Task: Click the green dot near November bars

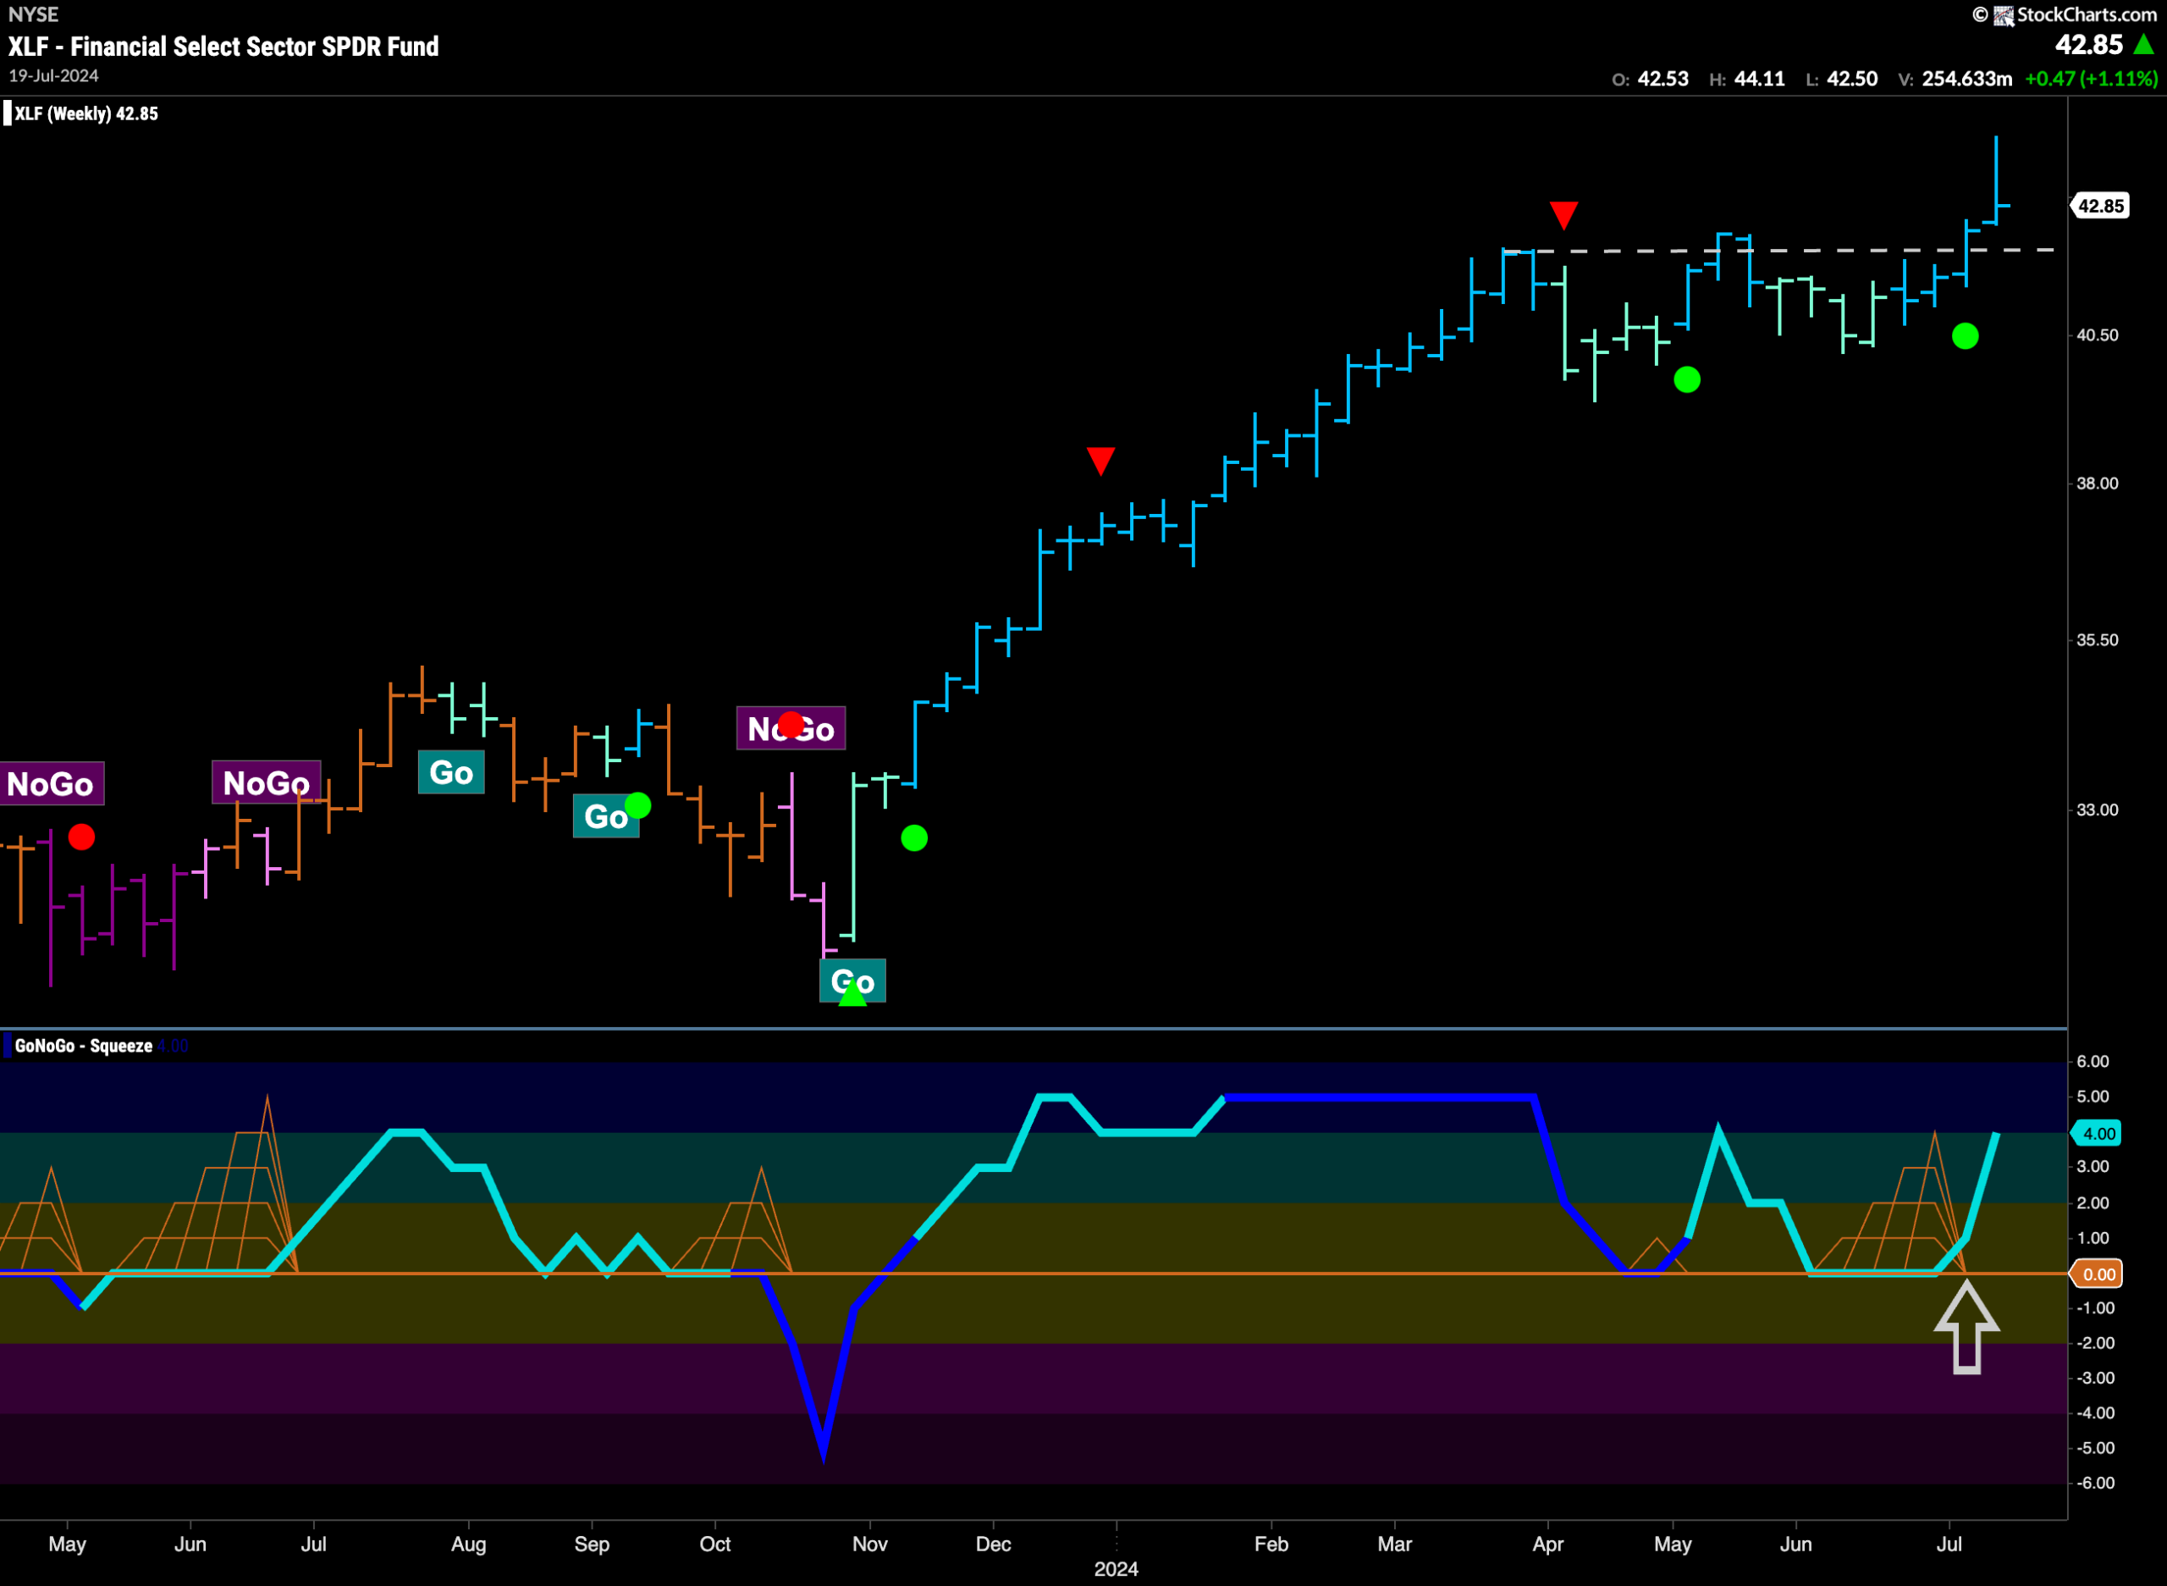Action: click(x=913, y=838)
